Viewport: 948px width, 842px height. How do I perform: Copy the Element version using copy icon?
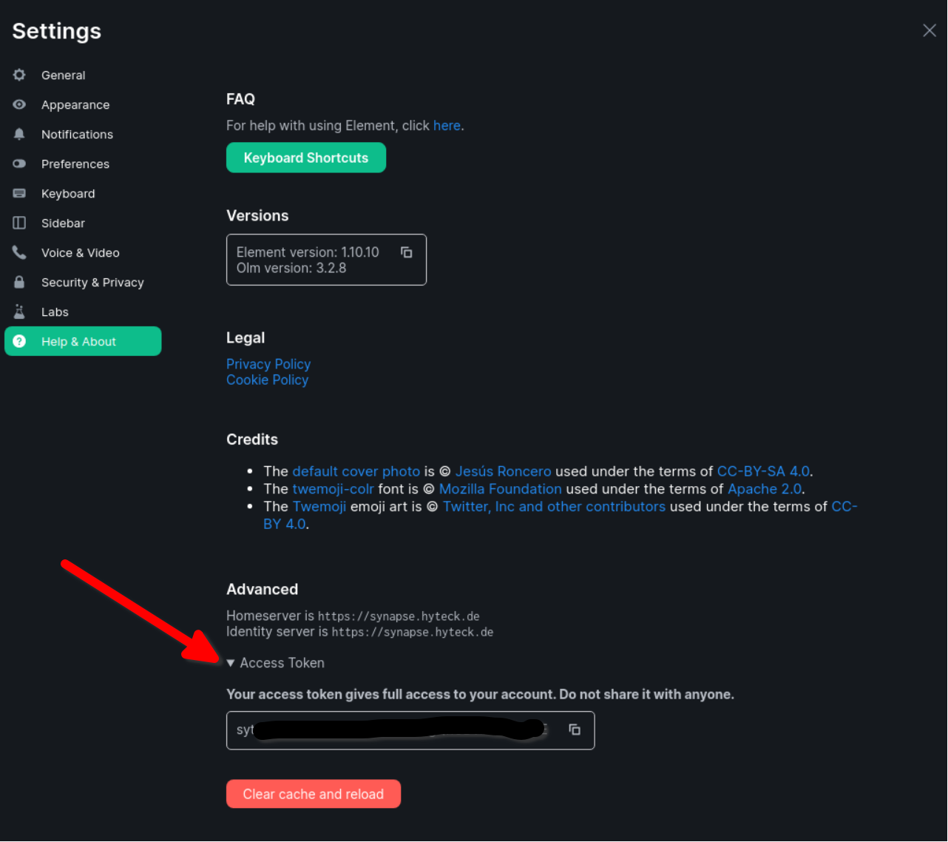406,252
